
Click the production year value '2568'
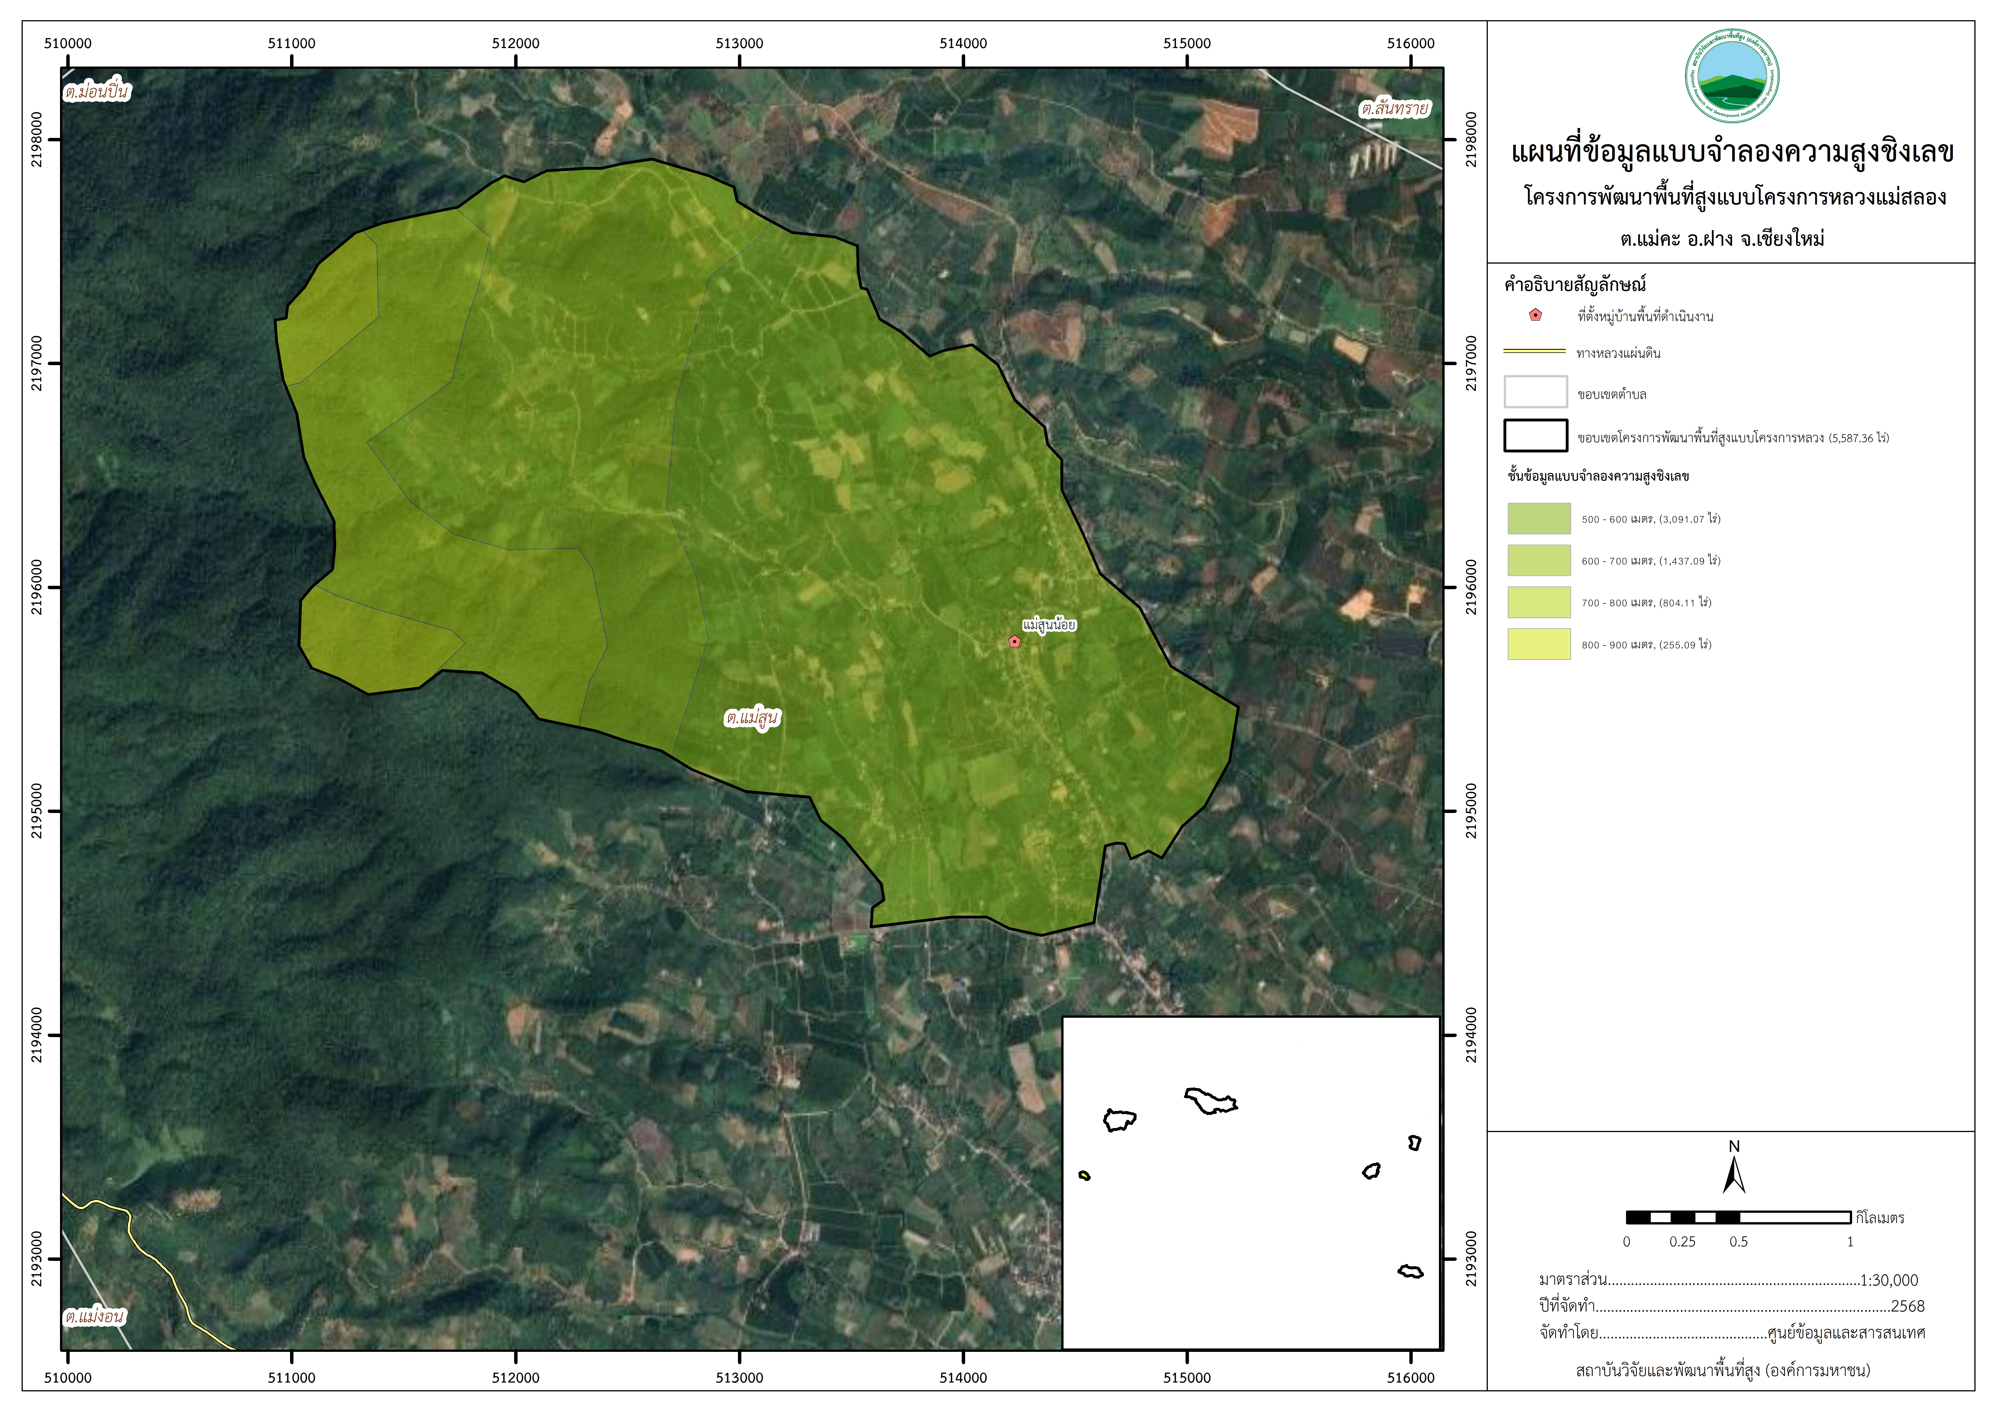1908,1306
